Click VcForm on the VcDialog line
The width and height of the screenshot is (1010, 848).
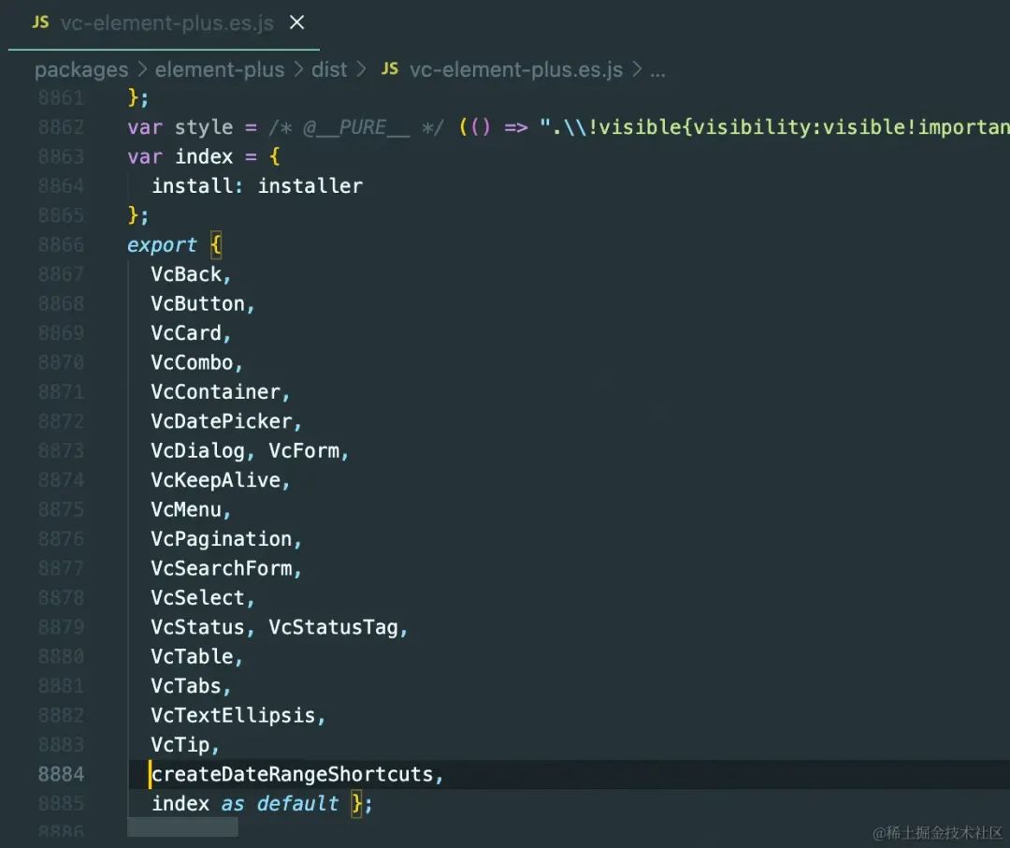click(304, 450)
